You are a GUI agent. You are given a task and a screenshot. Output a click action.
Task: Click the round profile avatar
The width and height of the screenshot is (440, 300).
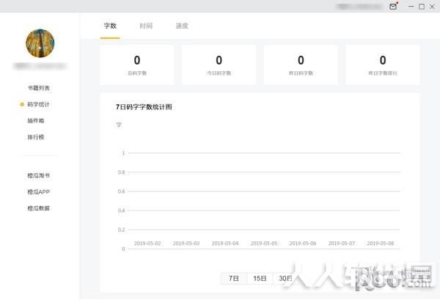(x=40, y=43)
